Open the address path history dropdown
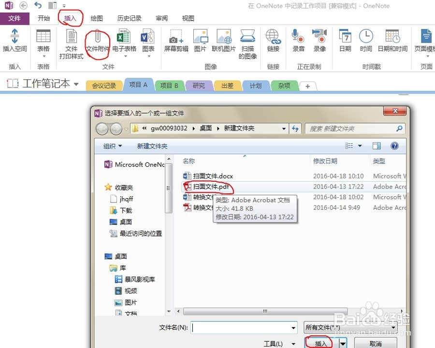The width and height of the screenshot is (435, 348). pos(284,129)
